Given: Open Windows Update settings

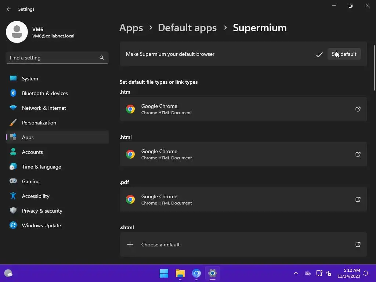Looking at the screenshot, I should point(57,225).
